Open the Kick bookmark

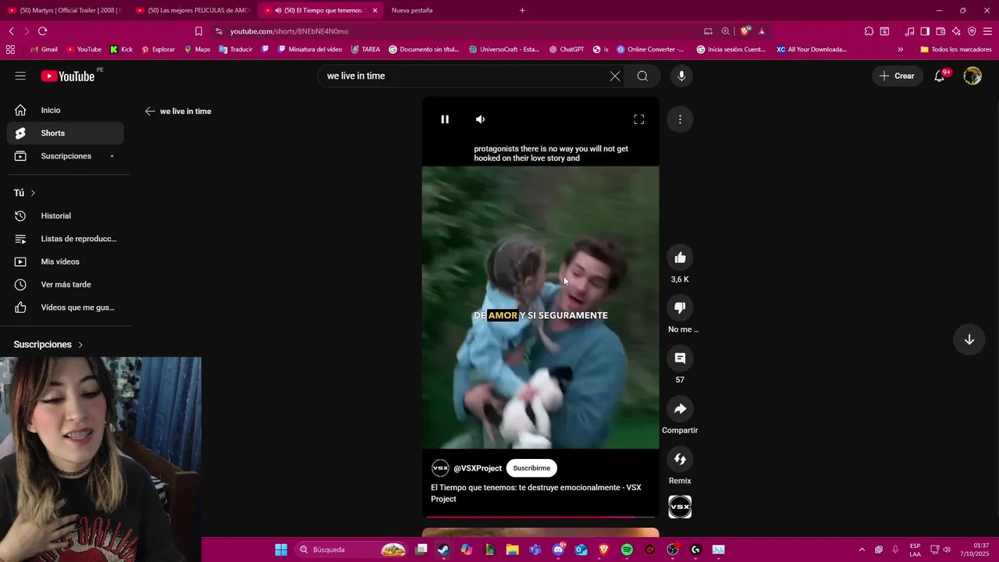pos(121,49)
